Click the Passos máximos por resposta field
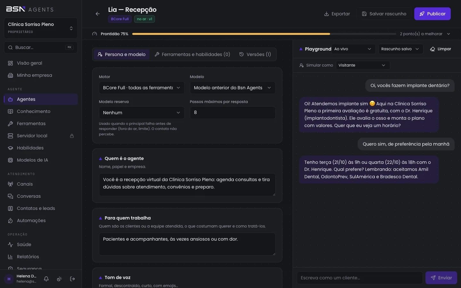461x288 pixels. 232,113
